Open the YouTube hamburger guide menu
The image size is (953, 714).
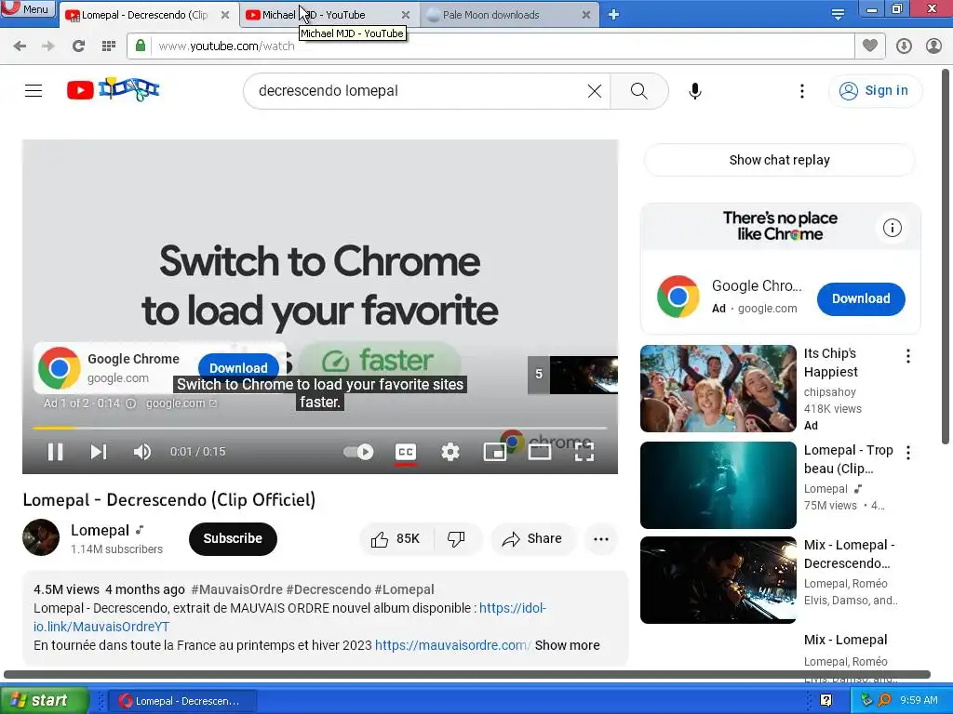coord(34,91)
